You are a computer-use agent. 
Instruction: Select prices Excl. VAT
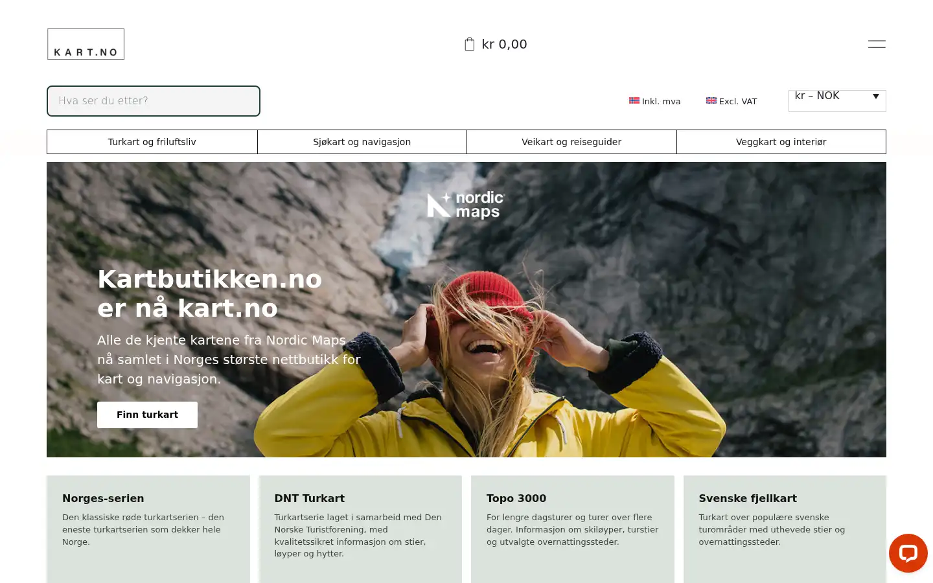click(731, 101)
